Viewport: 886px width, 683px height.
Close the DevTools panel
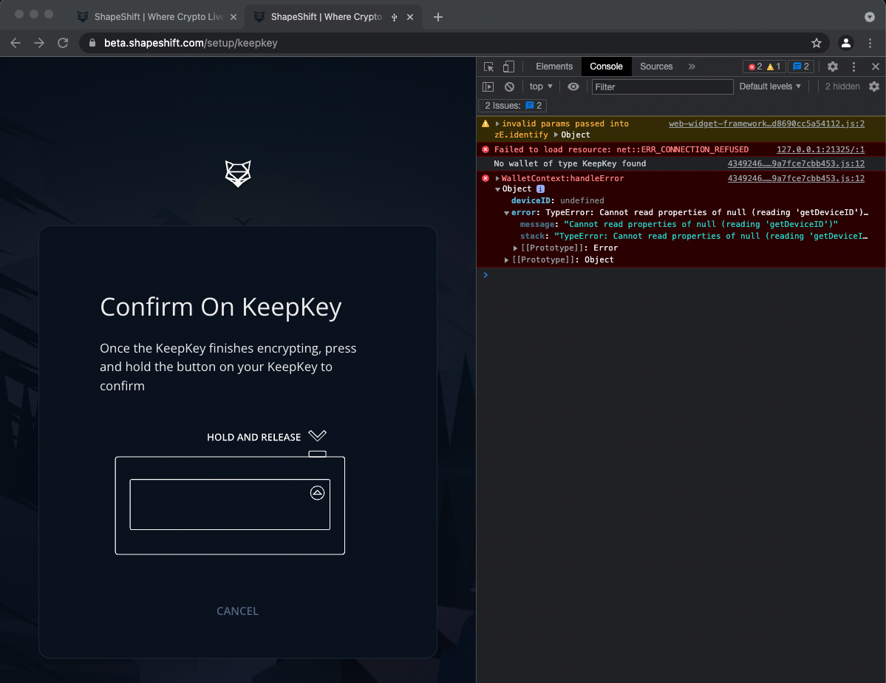tap(875, 67)
